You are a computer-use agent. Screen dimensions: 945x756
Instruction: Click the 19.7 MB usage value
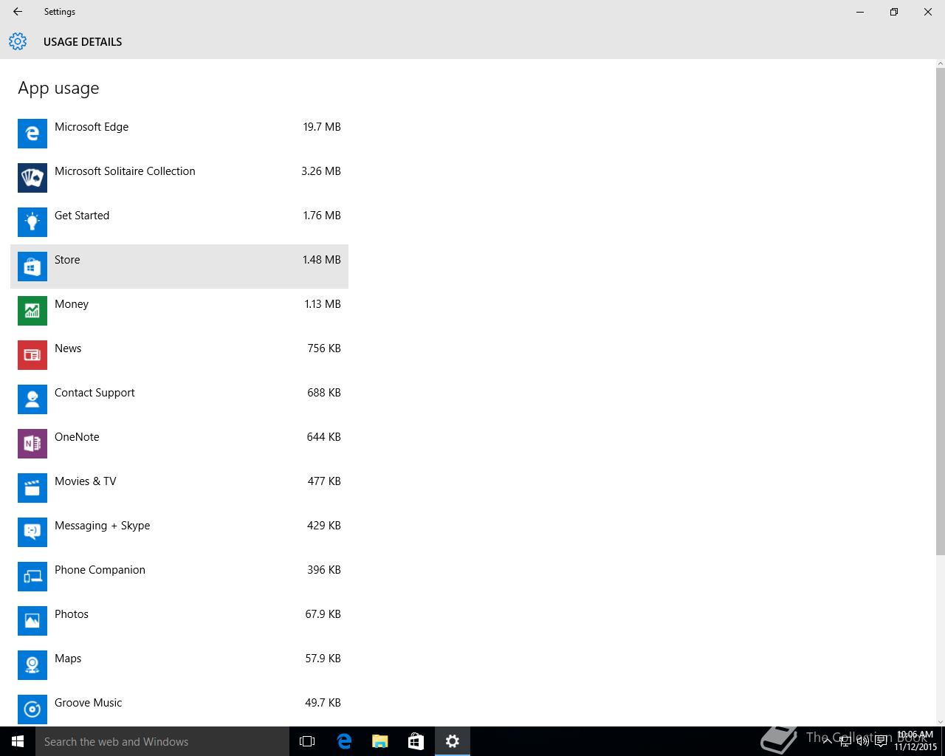point(322,127)
